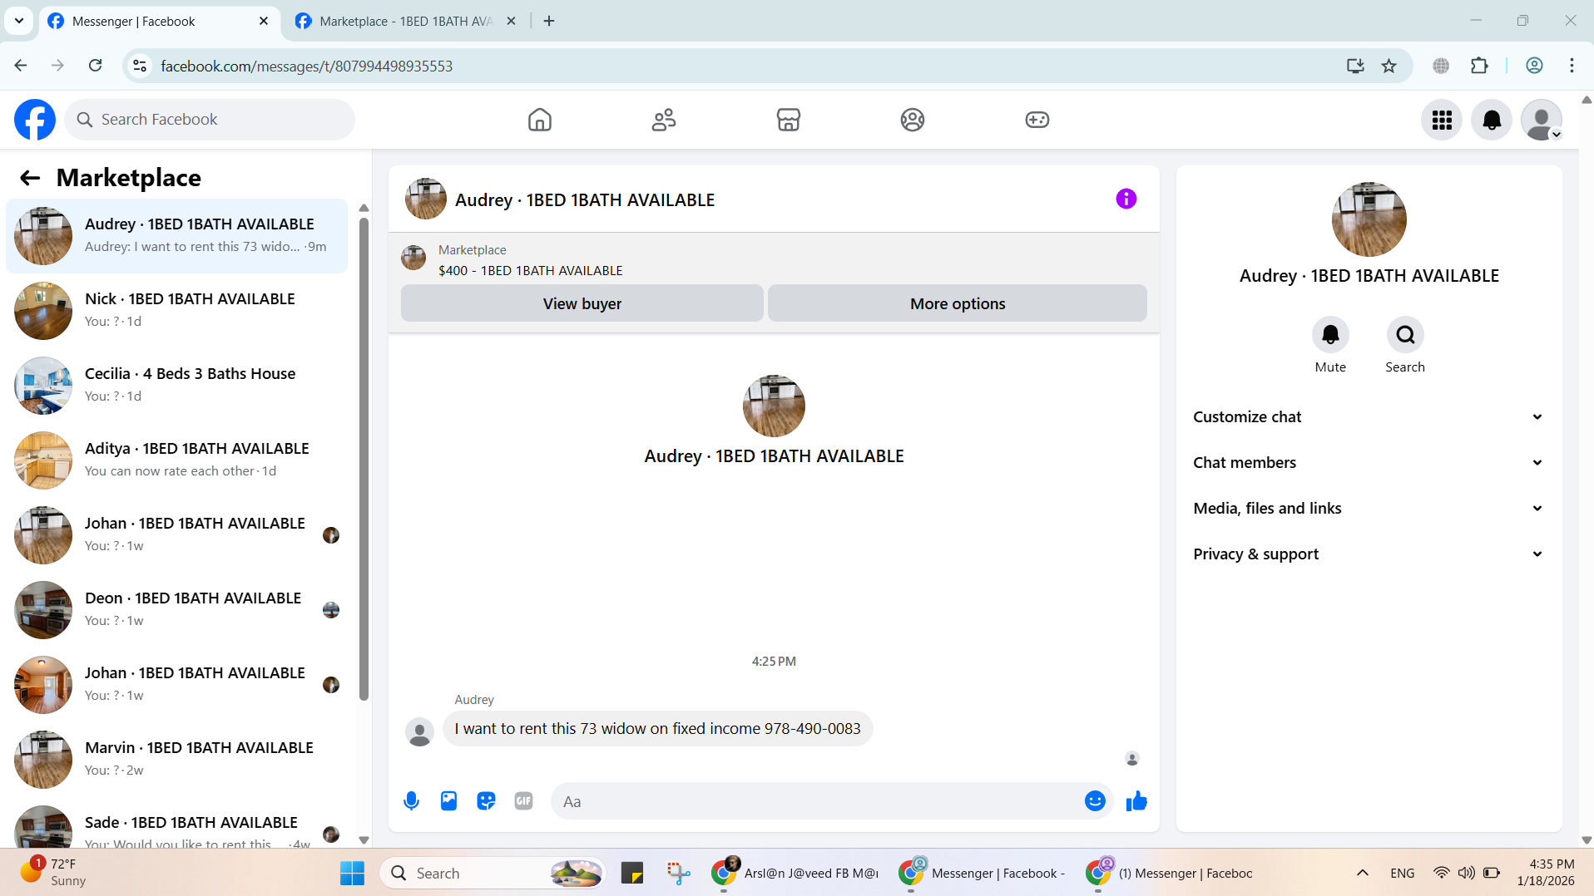Click chat list vertical scrollbar
Image resolution: width=1594 pixels, height=896 pixels.
click(x=364, y=459)
